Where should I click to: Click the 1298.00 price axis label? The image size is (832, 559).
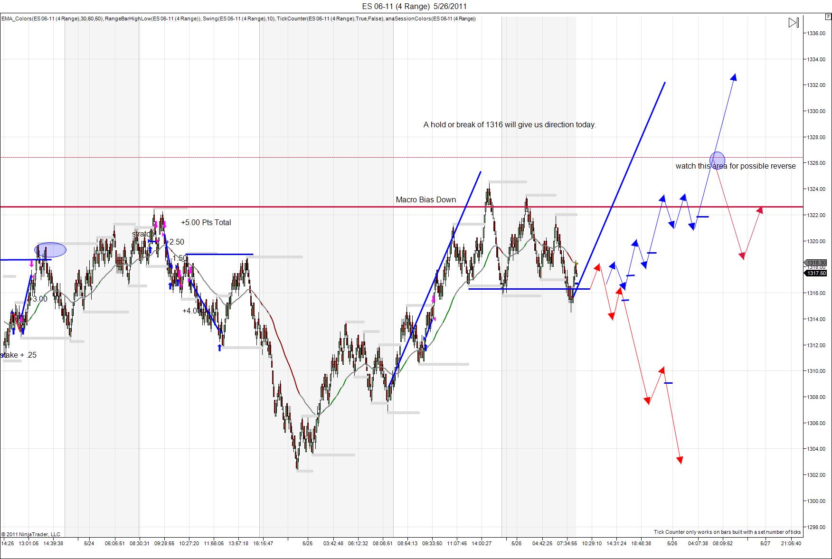click(815, 527)
